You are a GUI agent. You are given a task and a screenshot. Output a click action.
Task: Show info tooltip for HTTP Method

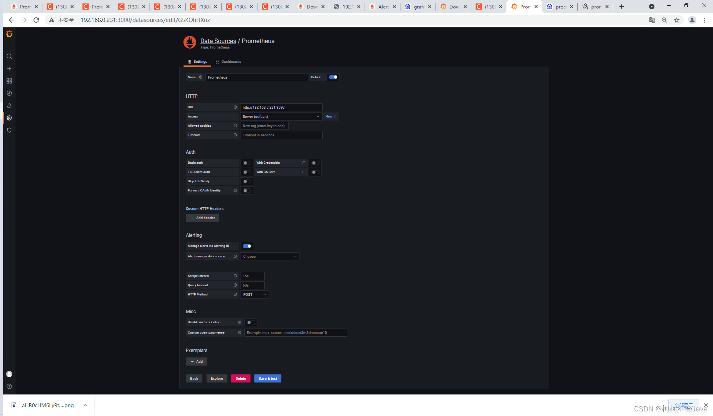(235, 294)
